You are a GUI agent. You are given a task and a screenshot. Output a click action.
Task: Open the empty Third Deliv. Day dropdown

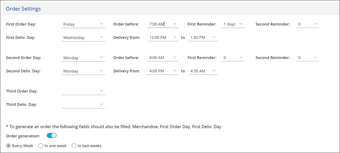tap(83, 104)
